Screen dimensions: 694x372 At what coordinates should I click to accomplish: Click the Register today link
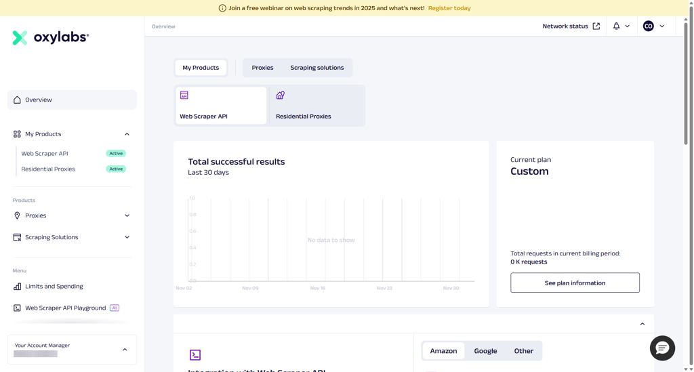coord(449,8)
